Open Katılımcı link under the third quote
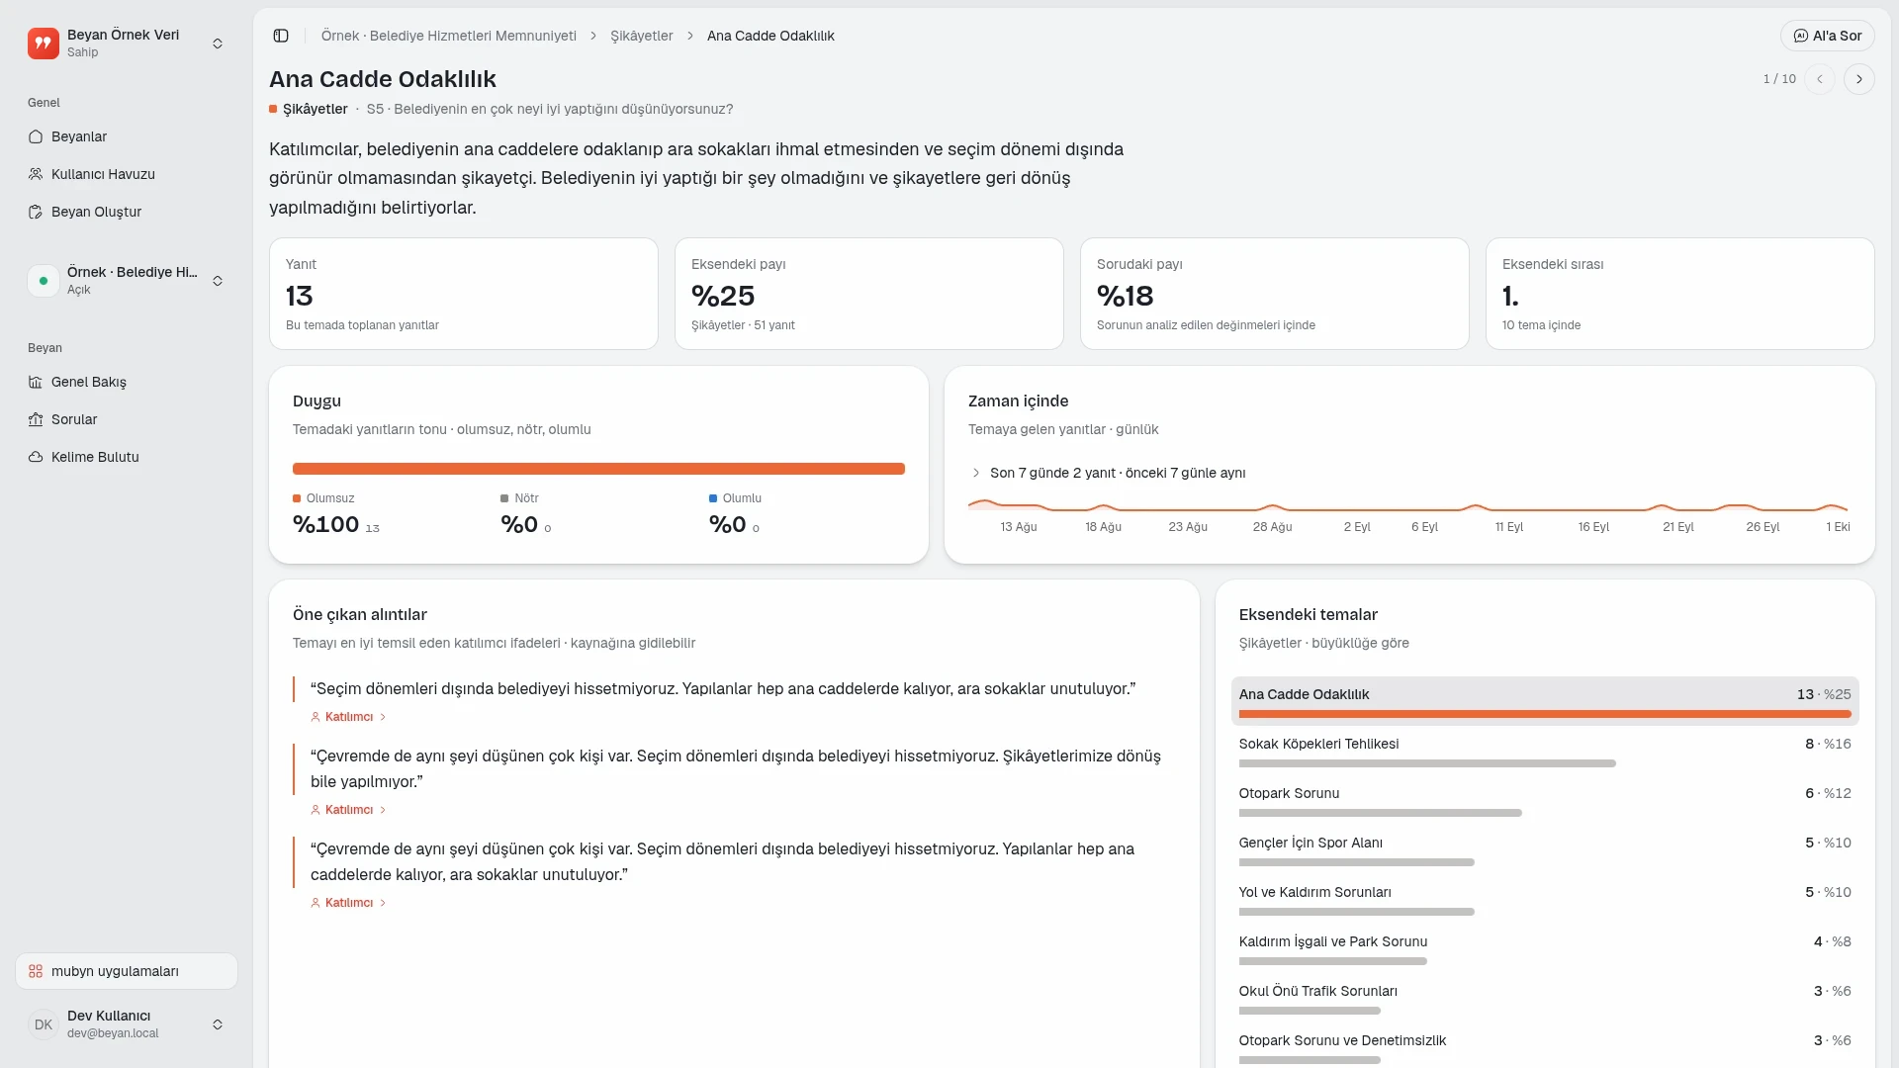Screen dimensions: 1899x1068 [348, 903]
